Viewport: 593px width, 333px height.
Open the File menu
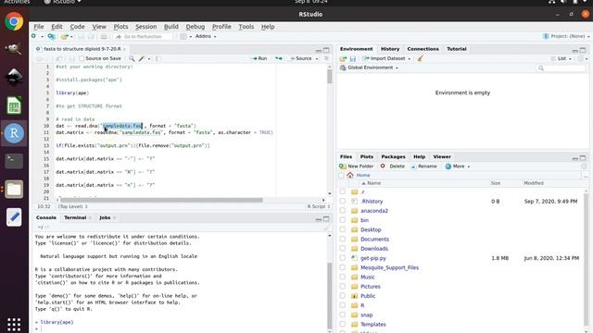39,27
